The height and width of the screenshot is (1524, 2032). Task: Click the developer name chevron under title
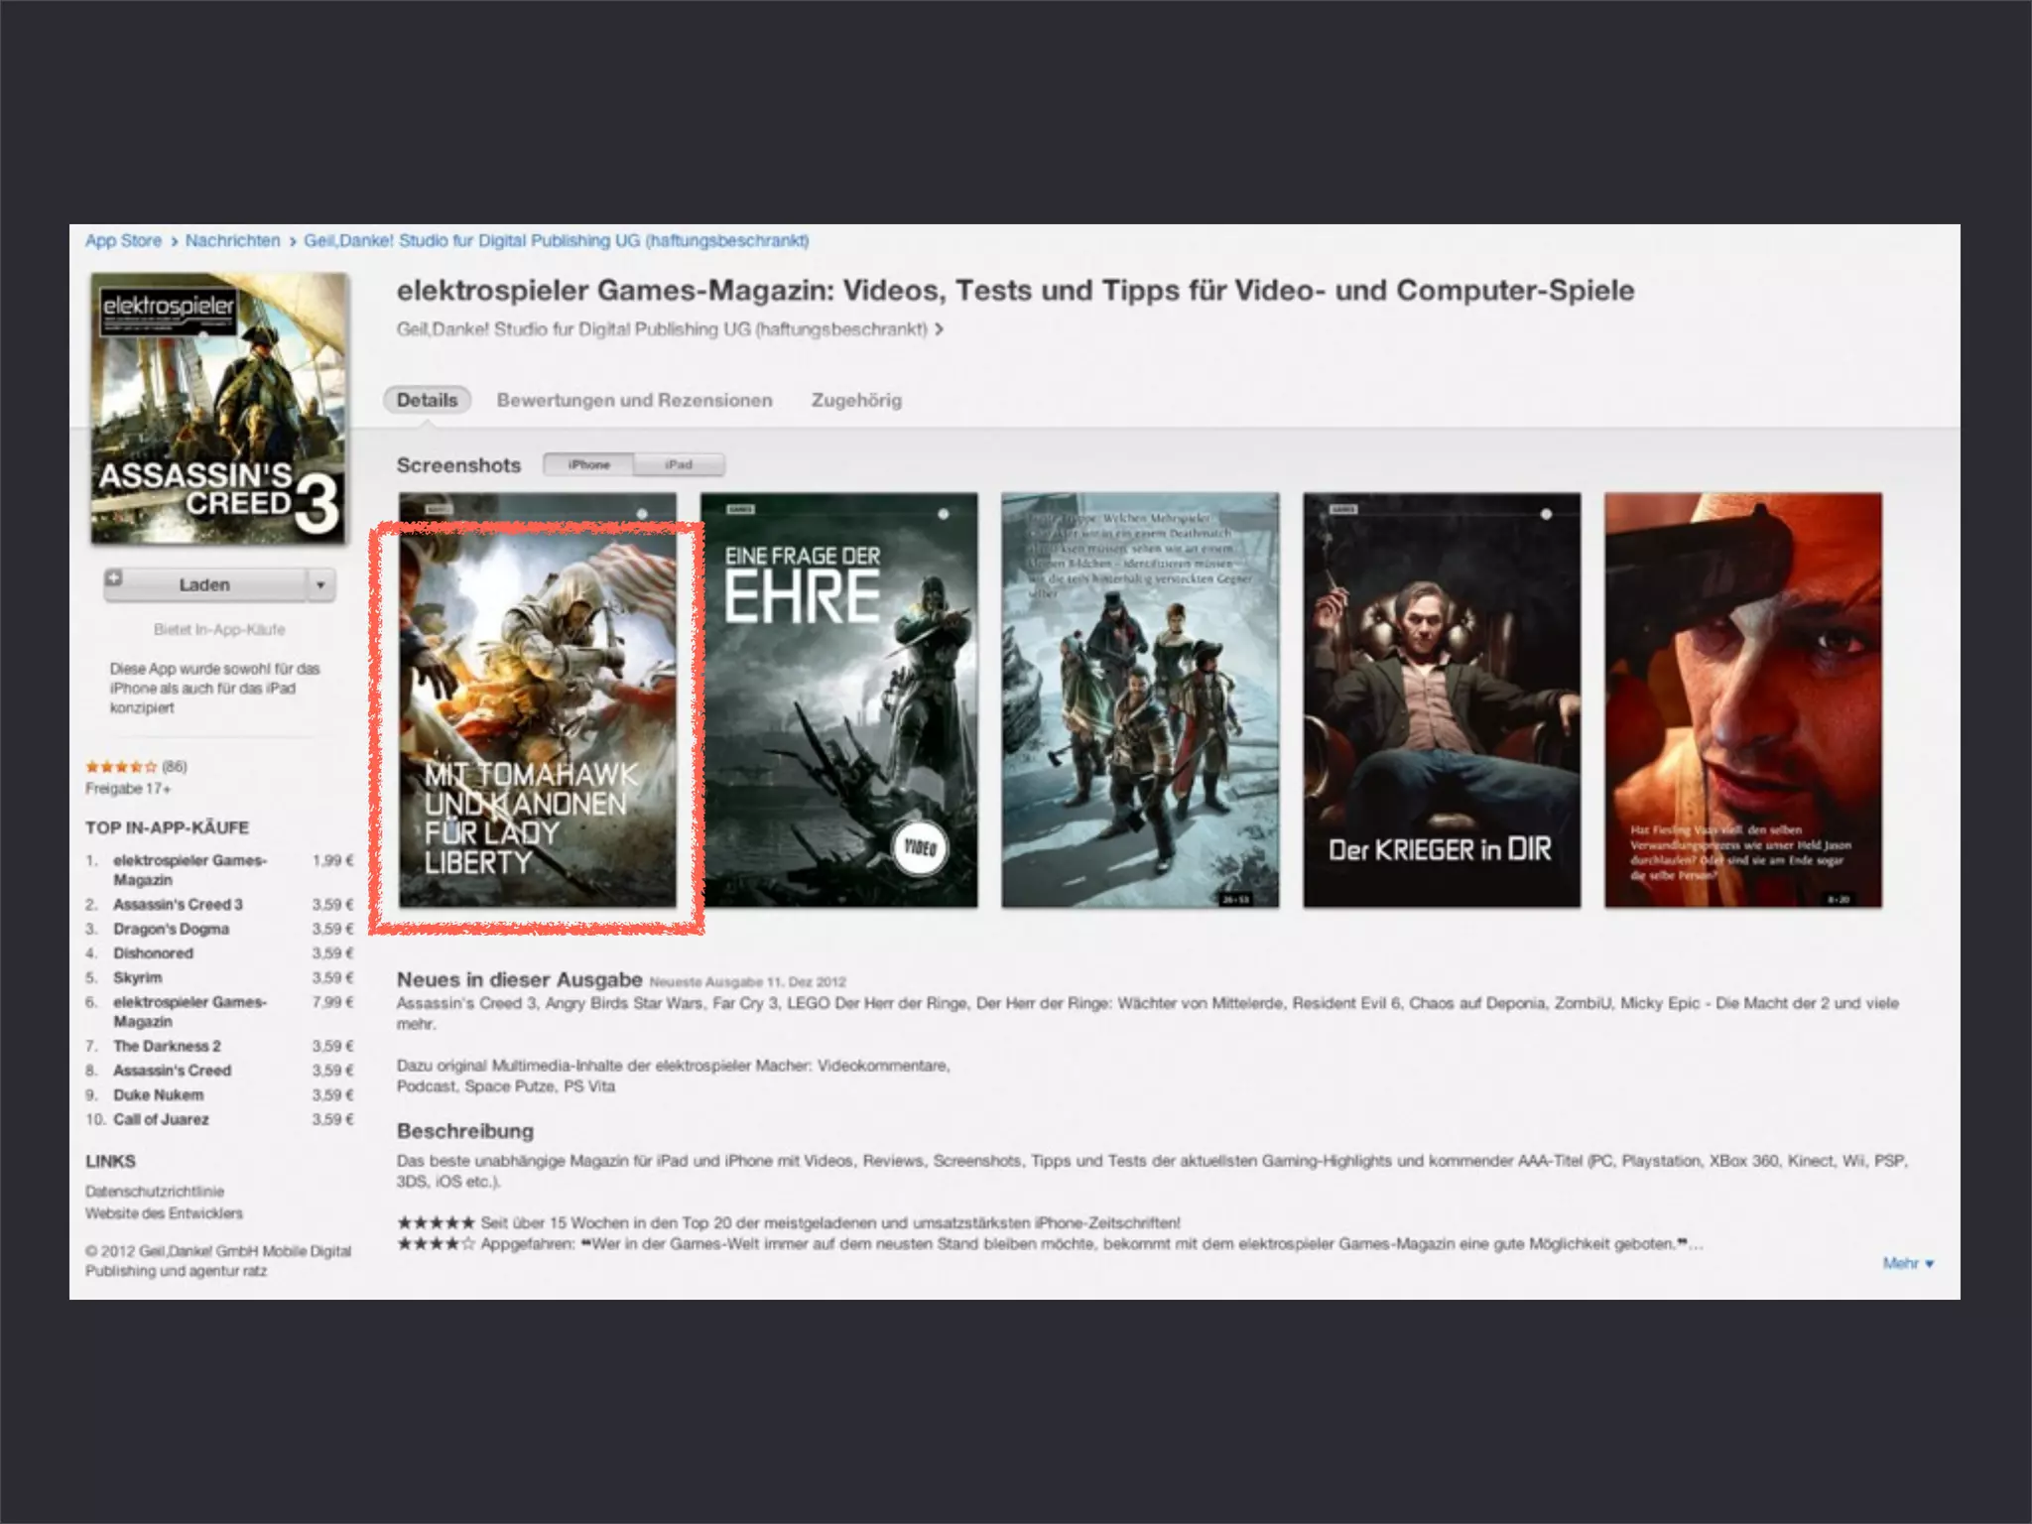(x=940, y=329)
